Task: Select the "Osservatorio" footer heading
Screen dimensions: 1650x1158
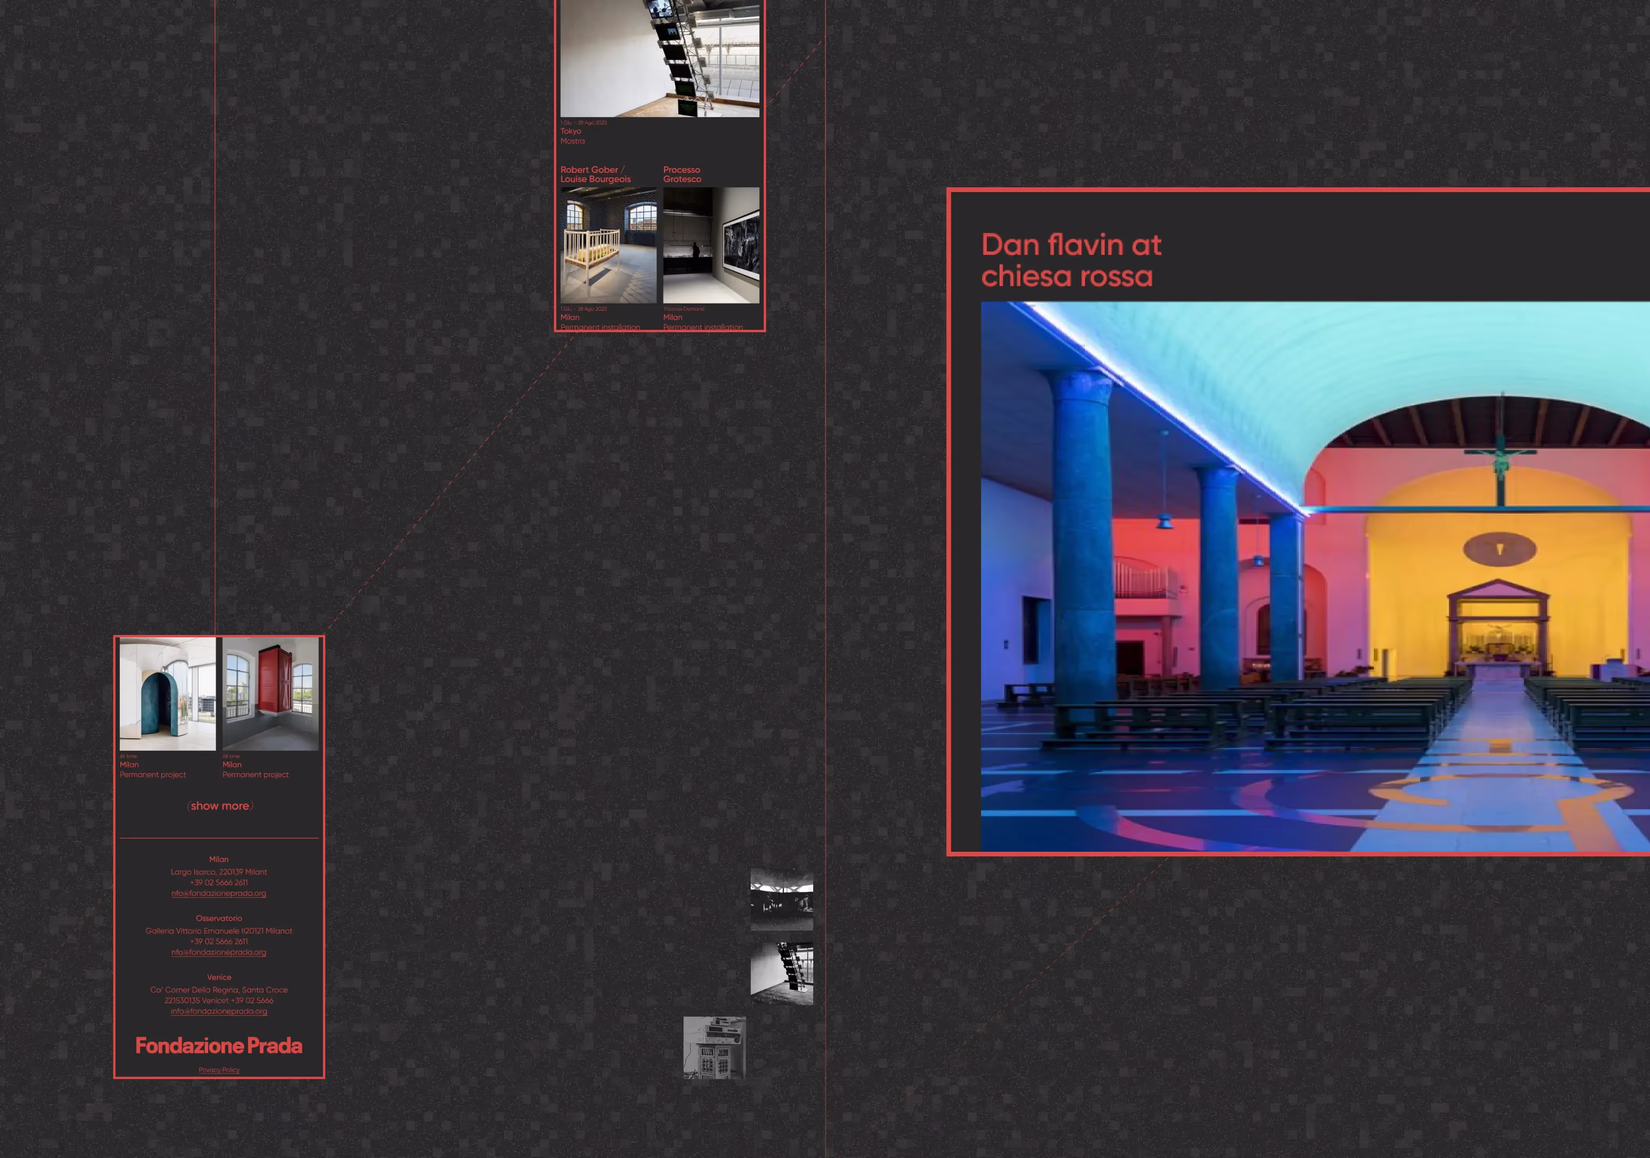Action: tap(219, 918)
